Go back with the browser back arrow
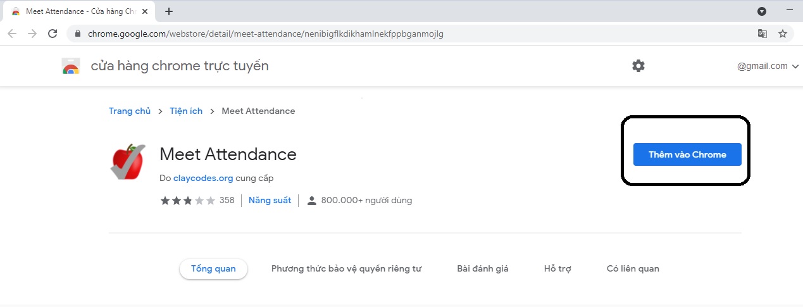 tap(12, 34)
